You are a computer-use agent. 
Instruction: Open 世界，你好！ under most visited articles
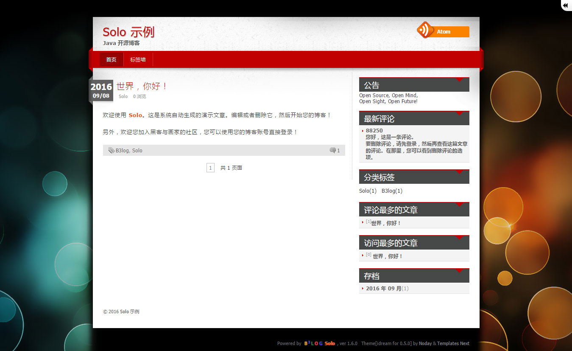[388, 256]
